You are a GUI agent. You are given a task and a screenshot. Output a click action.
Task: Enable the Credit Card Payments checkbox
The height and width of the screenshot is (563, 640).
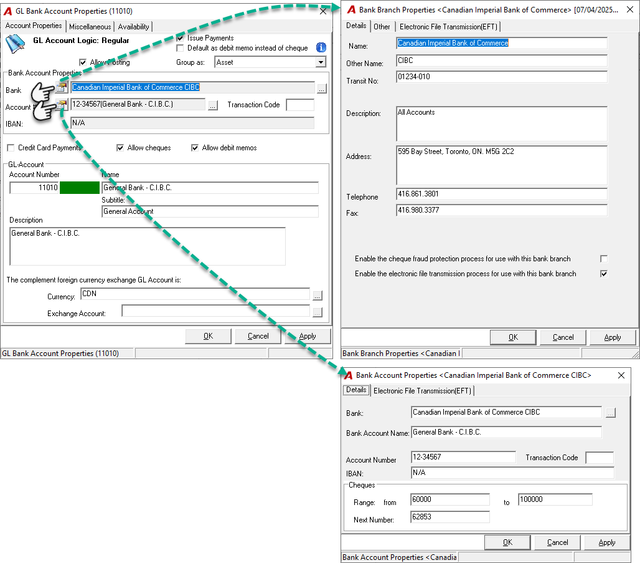pos(11,148)
